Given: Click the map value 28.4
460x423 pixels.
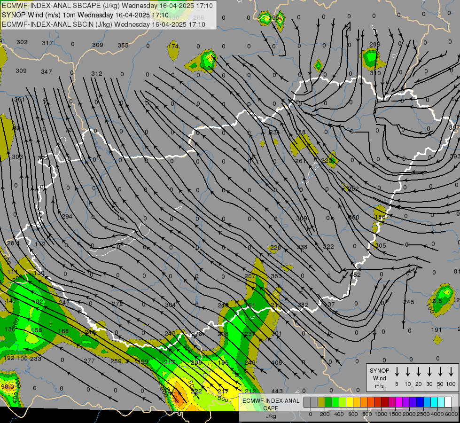Looking at the screenshot, I should [x=14, y=243].
